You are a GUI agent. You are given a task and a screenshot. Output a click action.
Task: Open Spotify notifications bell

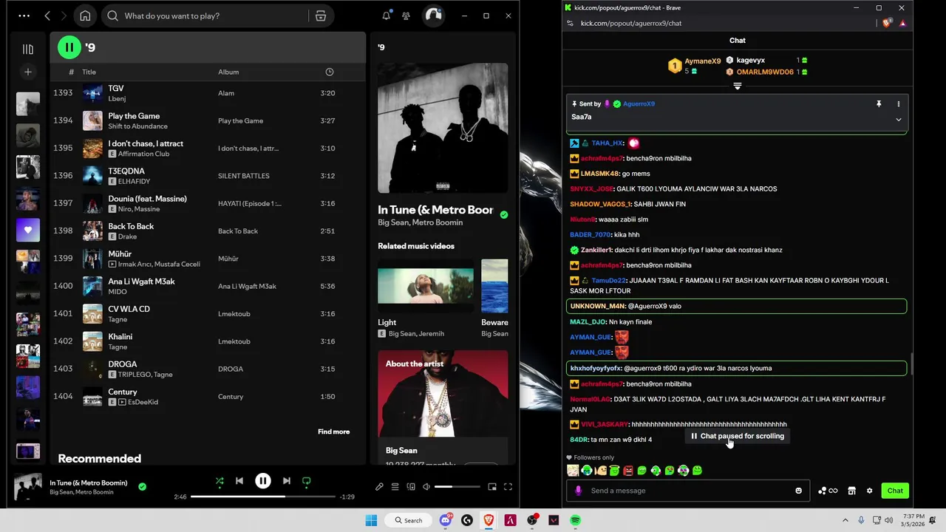coord(386,16)
